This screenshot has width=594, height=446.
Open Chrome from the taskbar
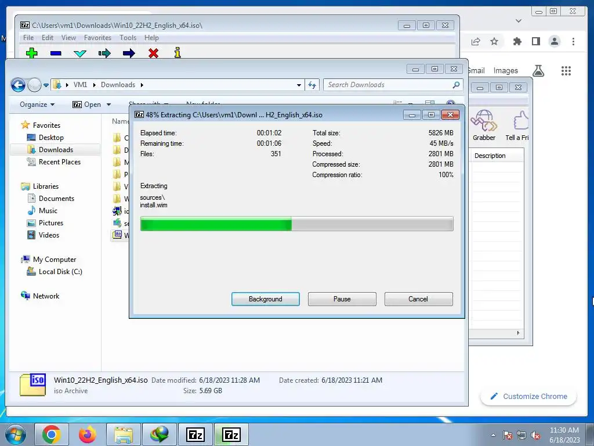[x=52, y=434]
